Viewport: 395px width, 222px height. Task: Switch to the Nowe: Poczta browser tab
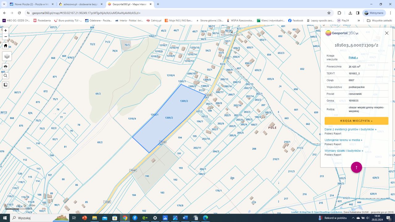(x=29, y=4)
